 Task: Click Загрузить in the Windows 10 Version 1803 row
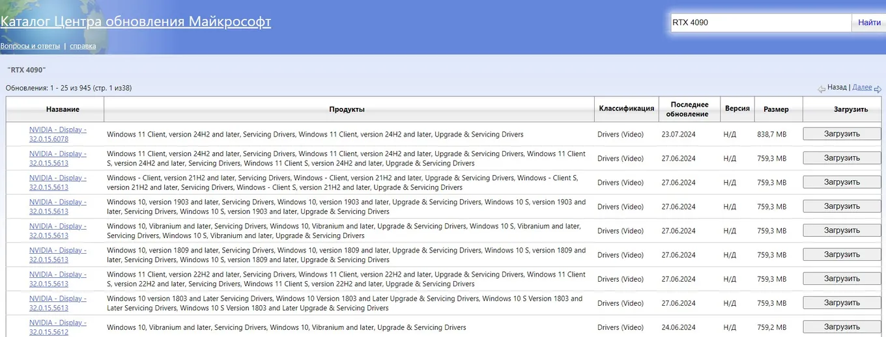tap(842, 303)
